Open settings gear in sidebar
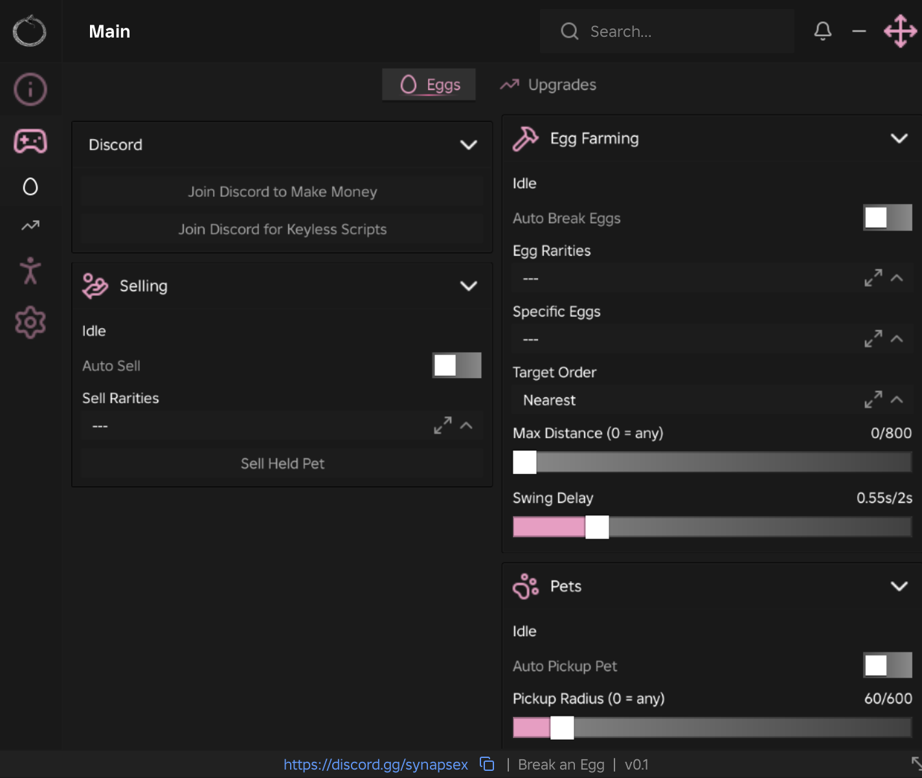 pos(30,322)
